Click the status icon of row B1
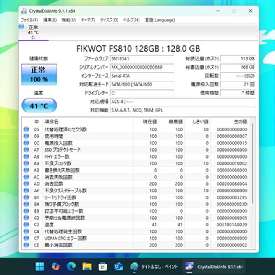The image size is (275, 275). [x=26, y=197]
